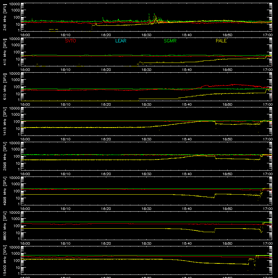Click the 16:10 time tick below 4995 MHz plot
The image size is (278, 278).
pyautogui.click(x=65, y=209)
